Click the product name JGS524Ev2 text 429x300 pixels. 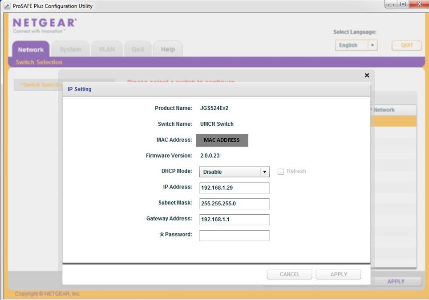coord(214,108)
